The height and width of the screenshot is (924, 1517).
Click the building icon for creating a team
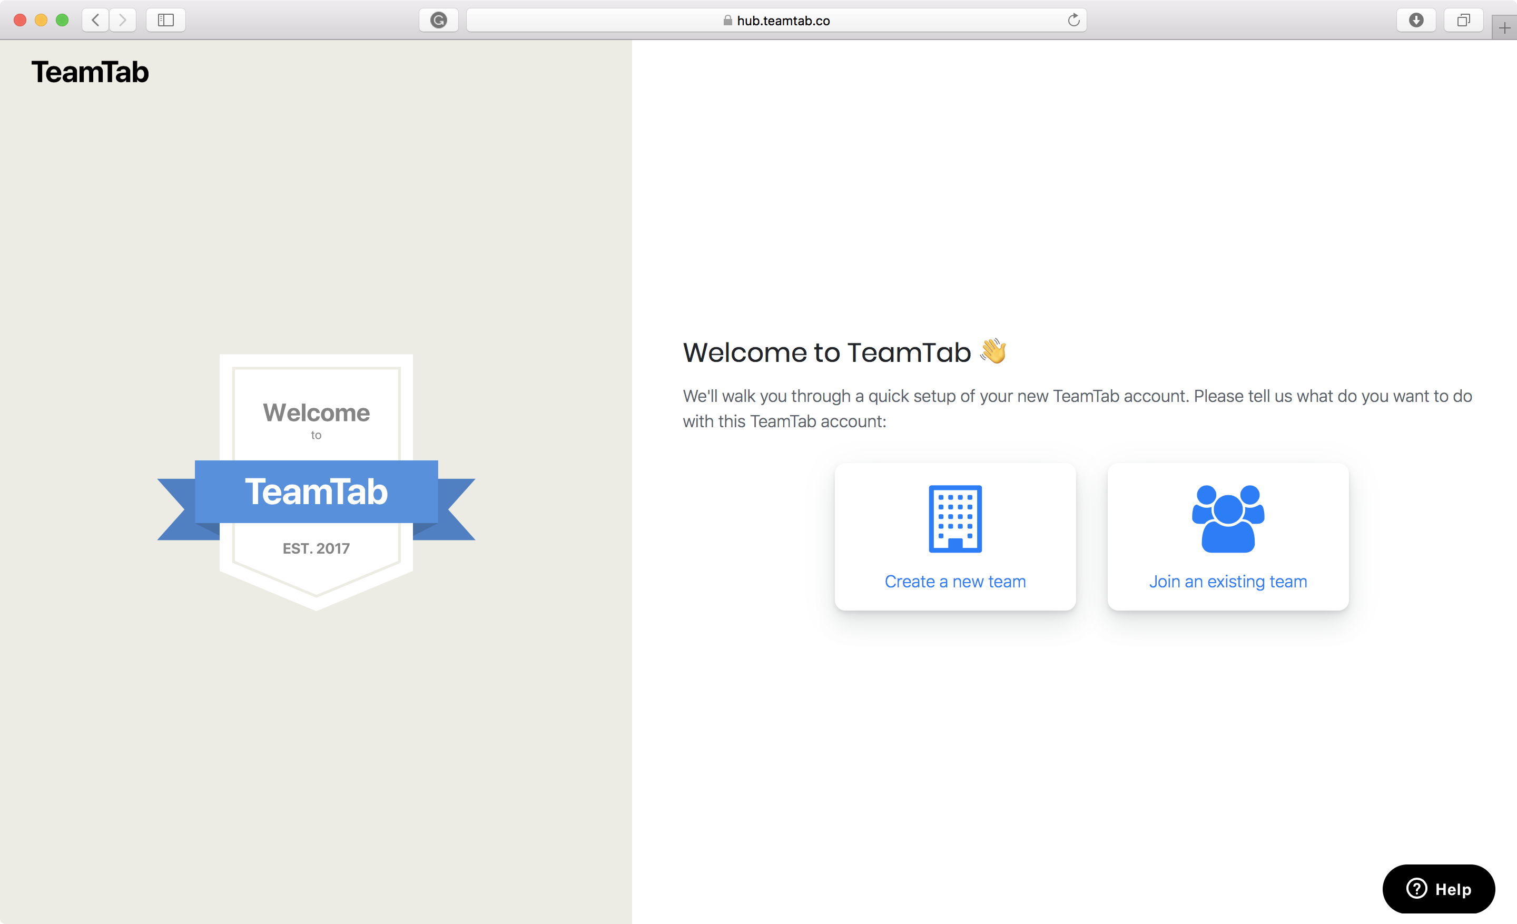(x=955, y=519)
